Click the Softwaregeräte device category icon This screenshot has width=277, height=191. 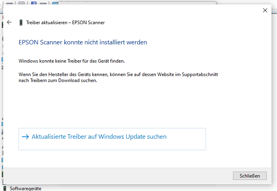pyautogui.click(x=5, y=188)
